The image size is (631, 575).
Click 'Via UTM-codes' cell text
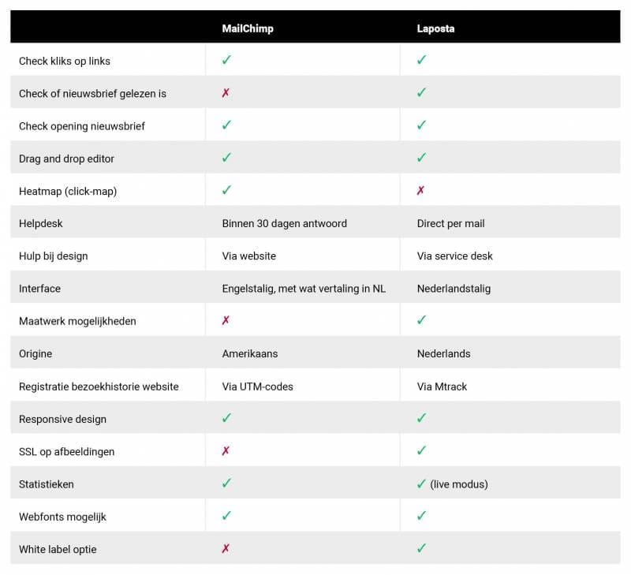(x=259, y=386)
